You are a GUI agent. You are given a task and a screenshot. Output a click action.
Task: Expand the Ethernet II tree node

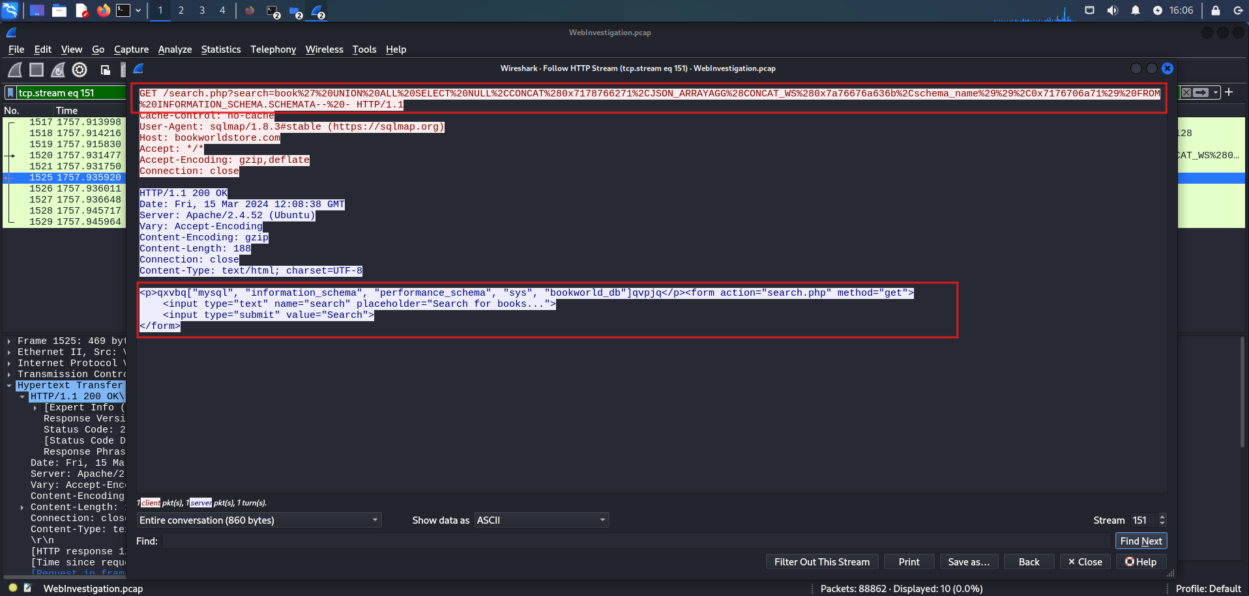click(x=9, y=352)
